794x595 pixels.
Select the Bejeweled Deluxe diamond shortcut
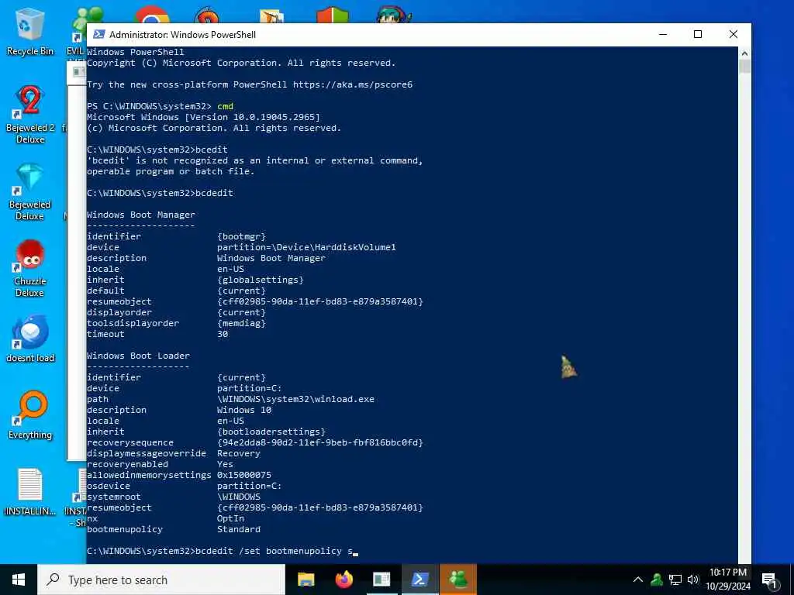30,191
